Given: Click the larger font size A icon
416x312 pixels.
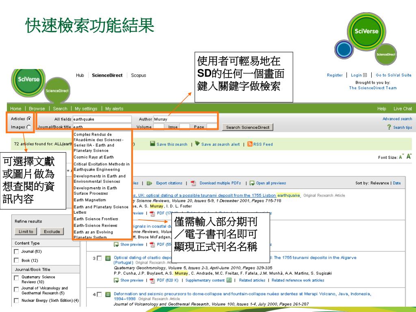Looking at the screenshot, I should (x=409, y=156).
